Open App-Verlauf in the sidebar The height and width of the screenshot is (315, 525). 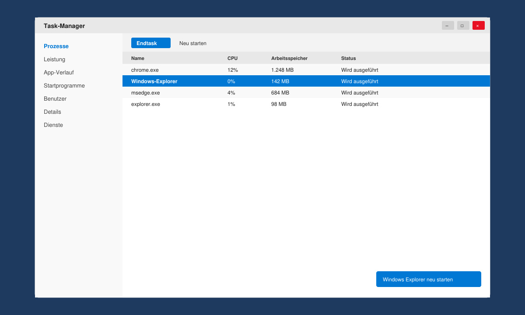tap(59, 73)
